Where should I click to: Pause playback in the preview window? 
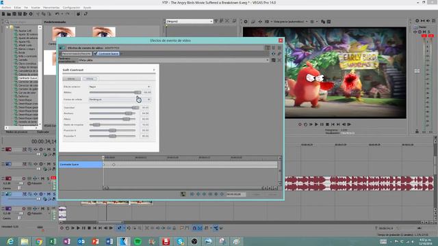click(x=322, y=124)
